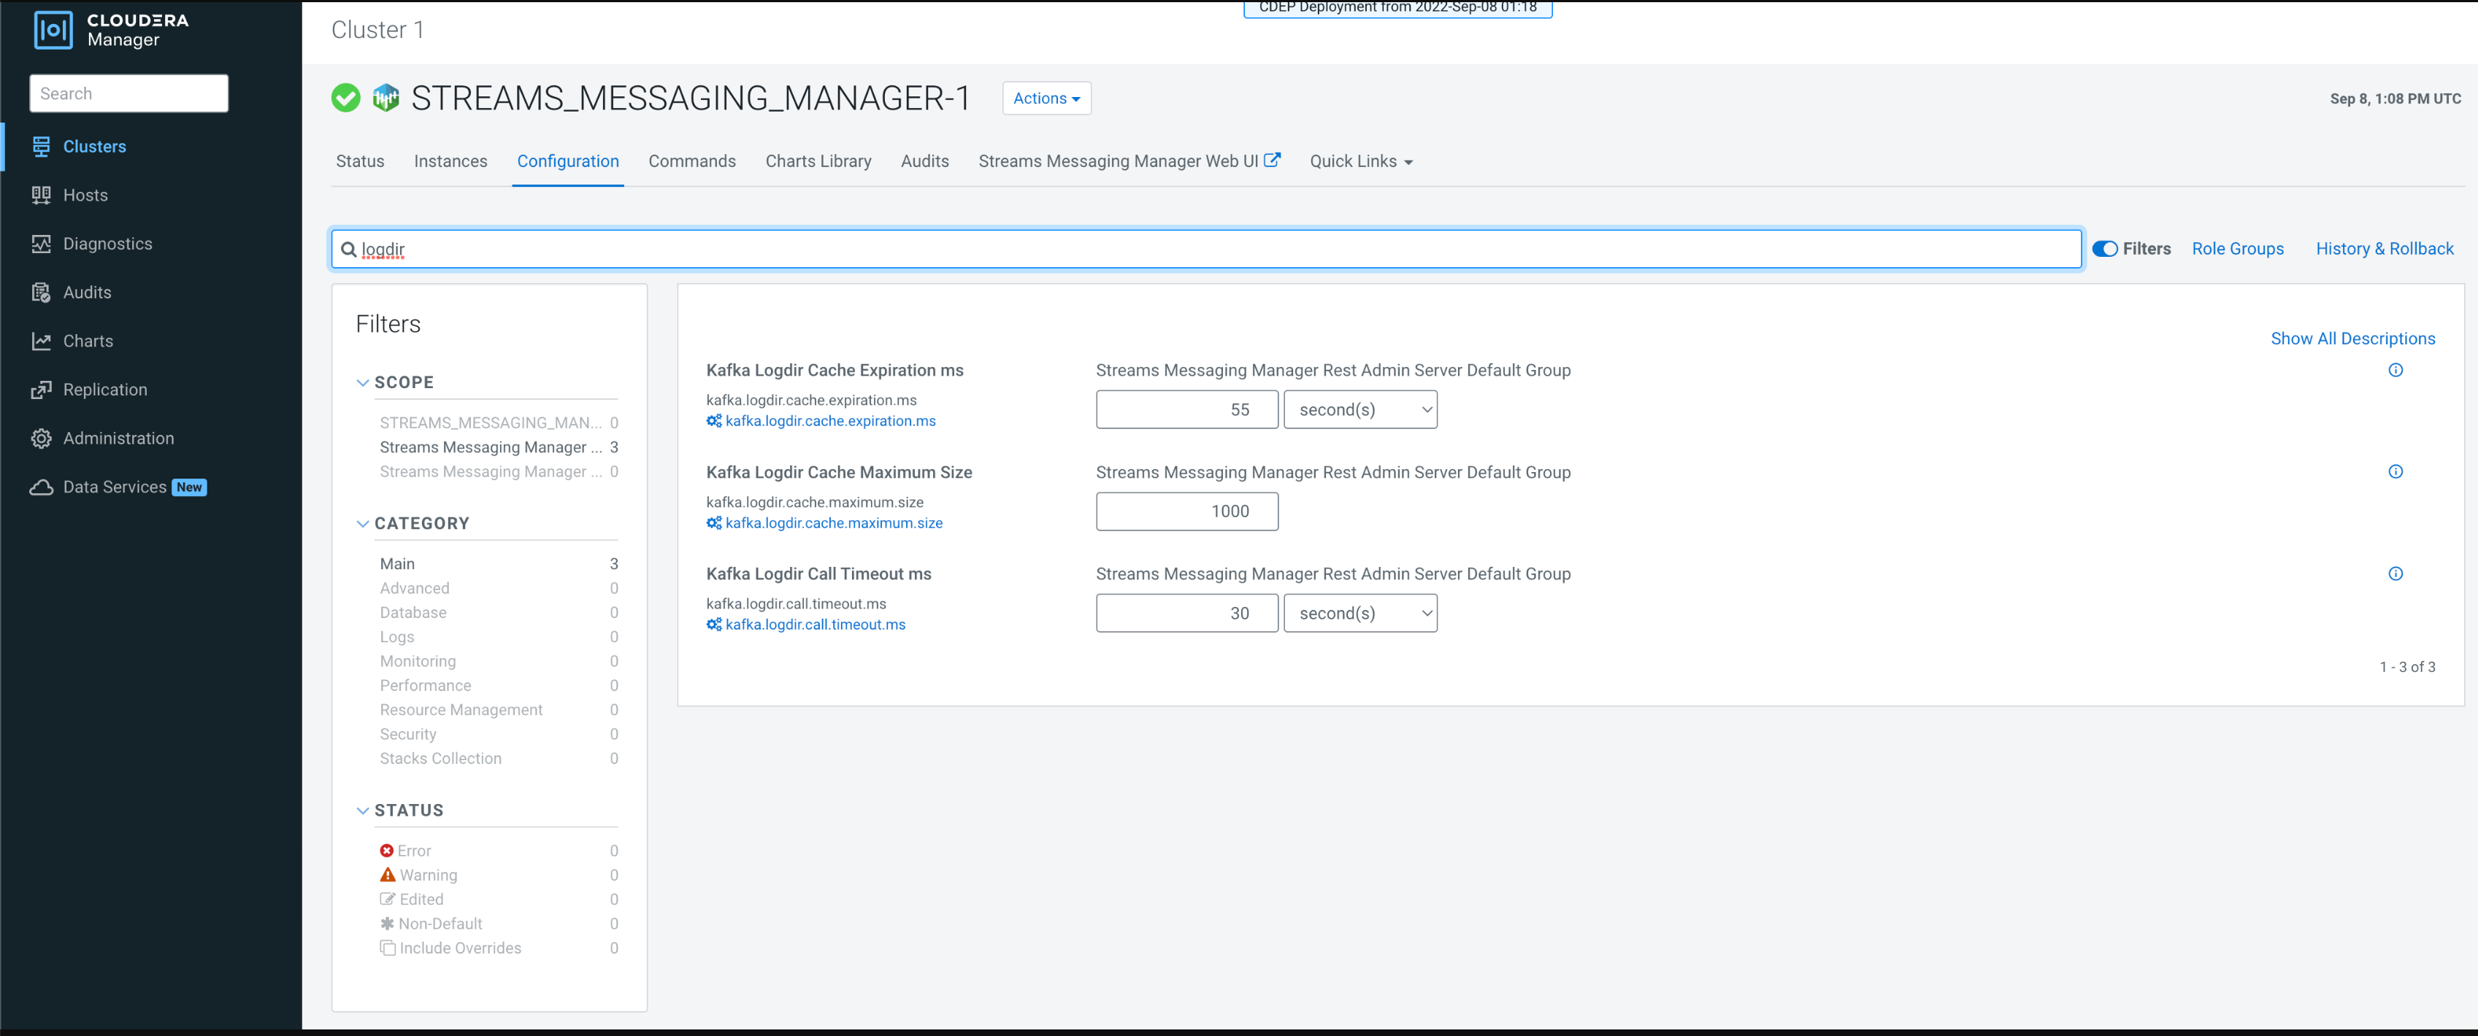Filter by the Edited status
This screenshot has height=1036, width=2478.
(x=421, y=900)
